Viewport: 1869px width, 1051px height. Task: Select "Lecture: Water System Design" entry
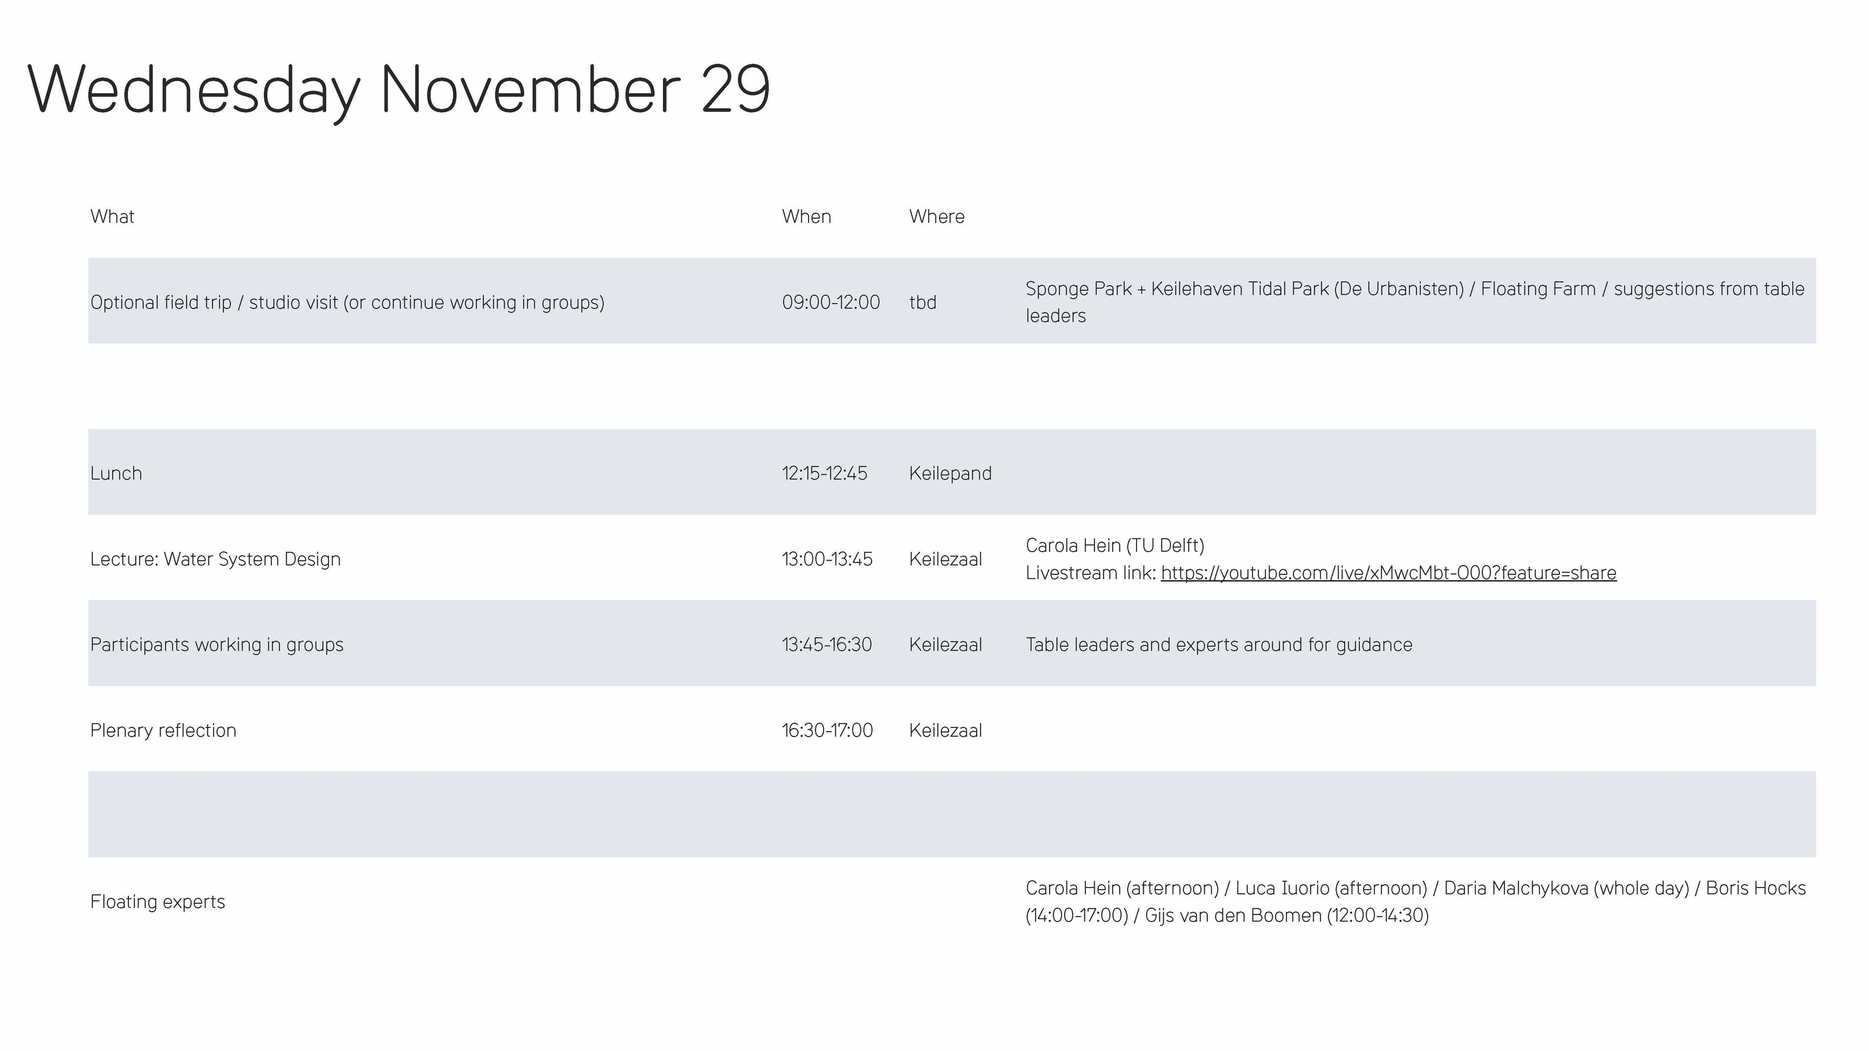216,559
